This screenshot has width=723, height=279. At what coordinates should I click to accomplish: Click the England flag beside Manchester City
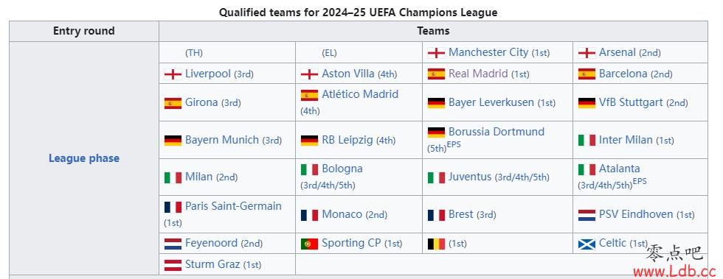pos(436,53)
